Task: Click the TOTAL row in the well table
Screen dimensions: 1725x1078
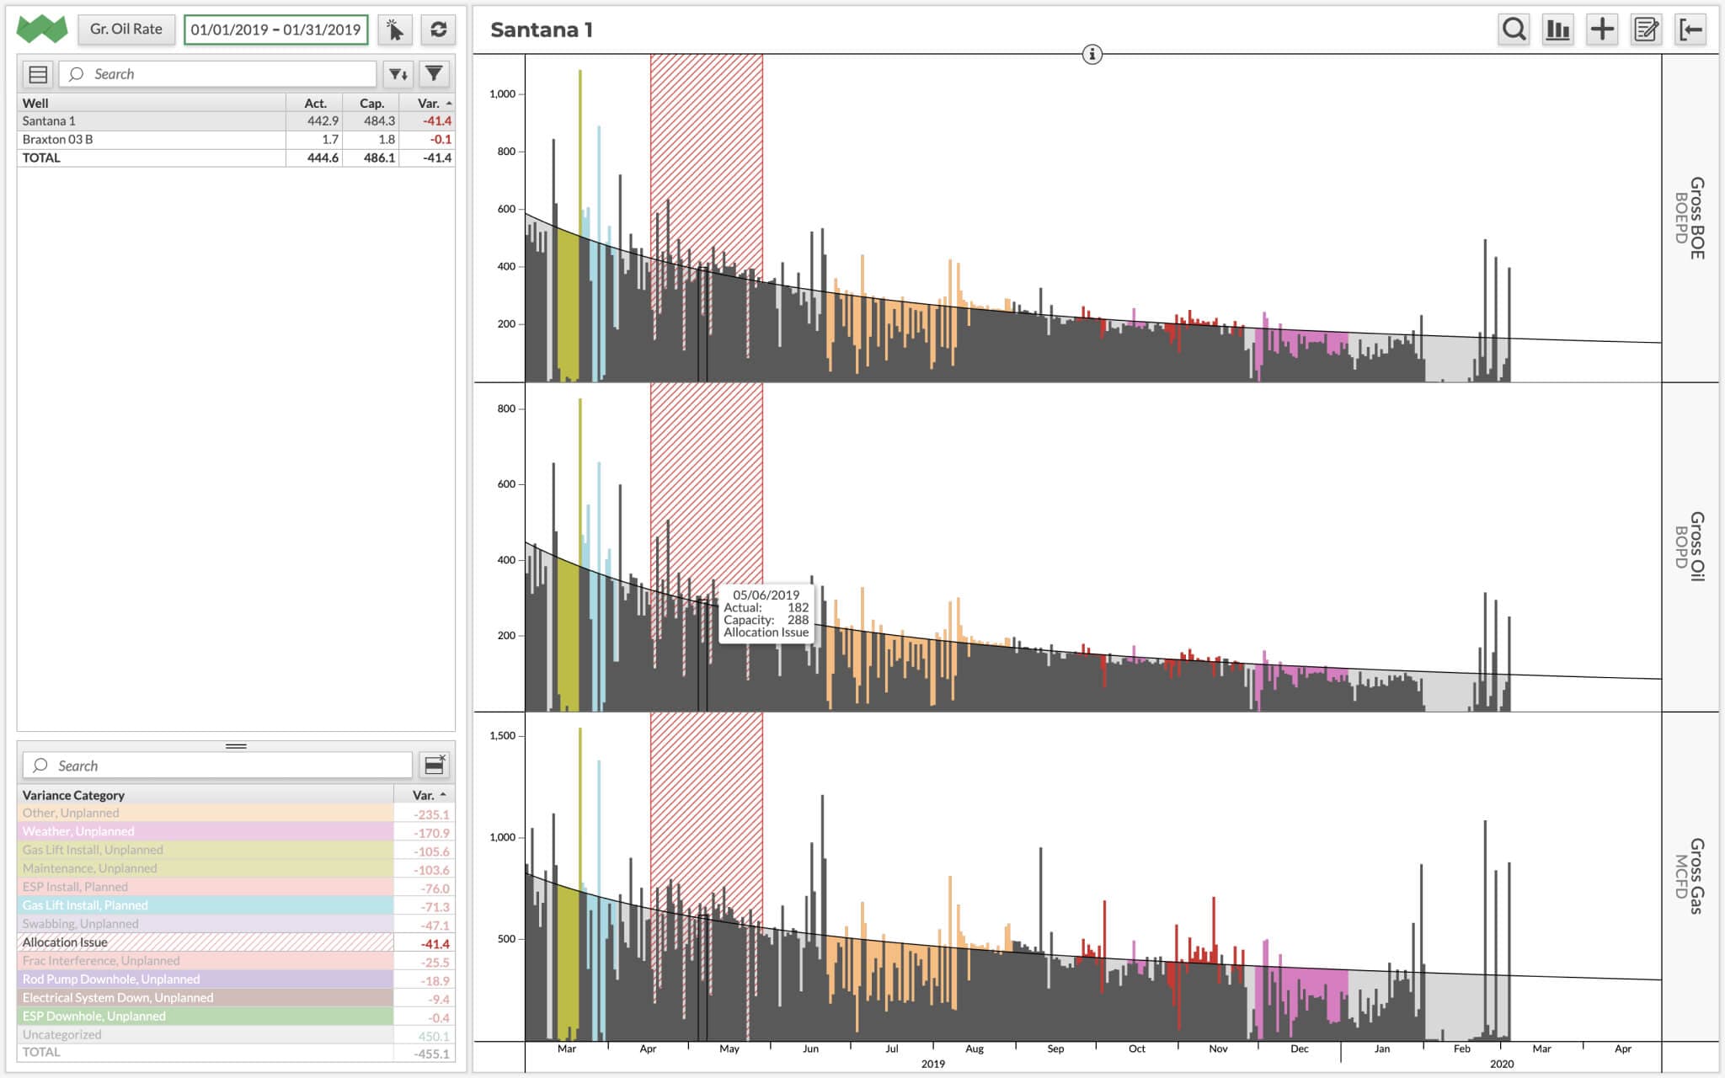Action: 152,157
